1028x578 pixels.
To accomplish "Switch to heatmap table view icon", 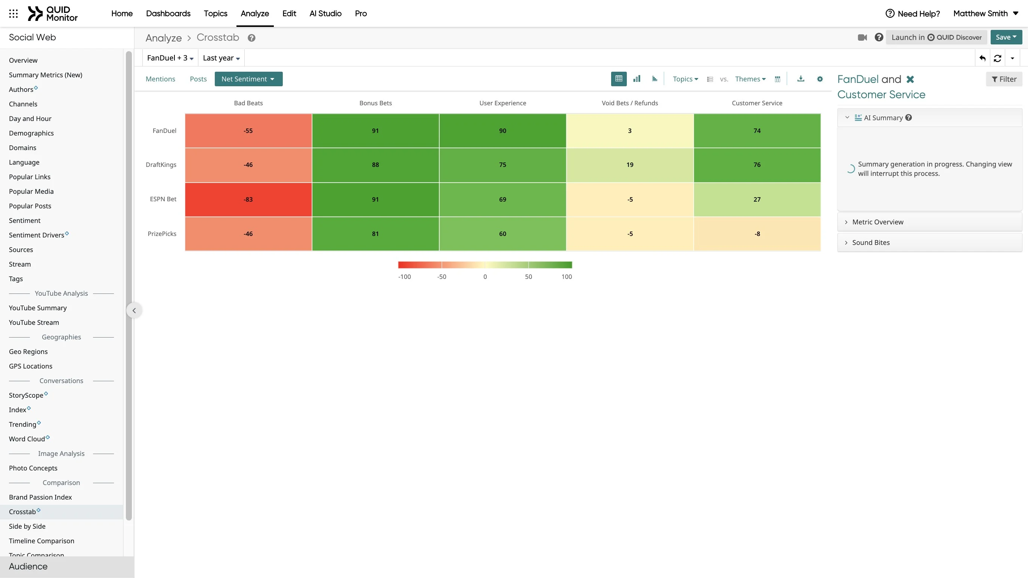I will [619, 79].
